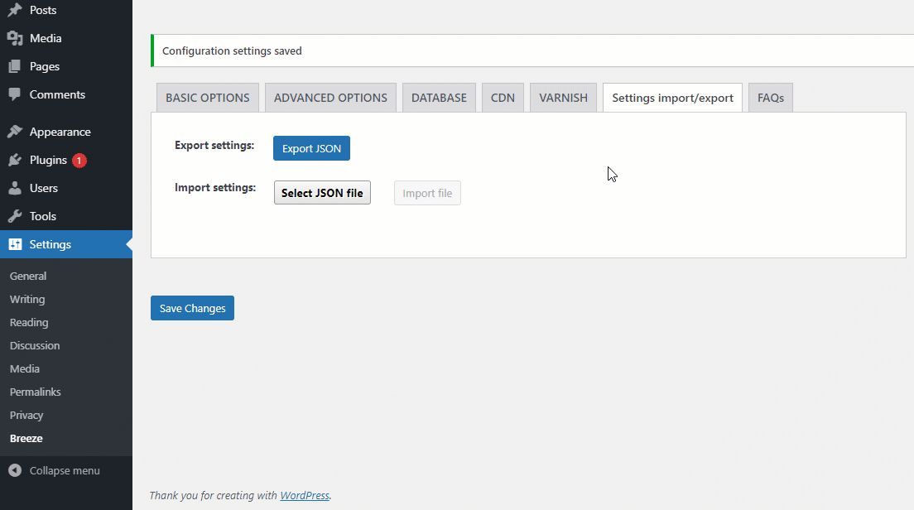Select the Settings menu label

click(x=51, y=244)
